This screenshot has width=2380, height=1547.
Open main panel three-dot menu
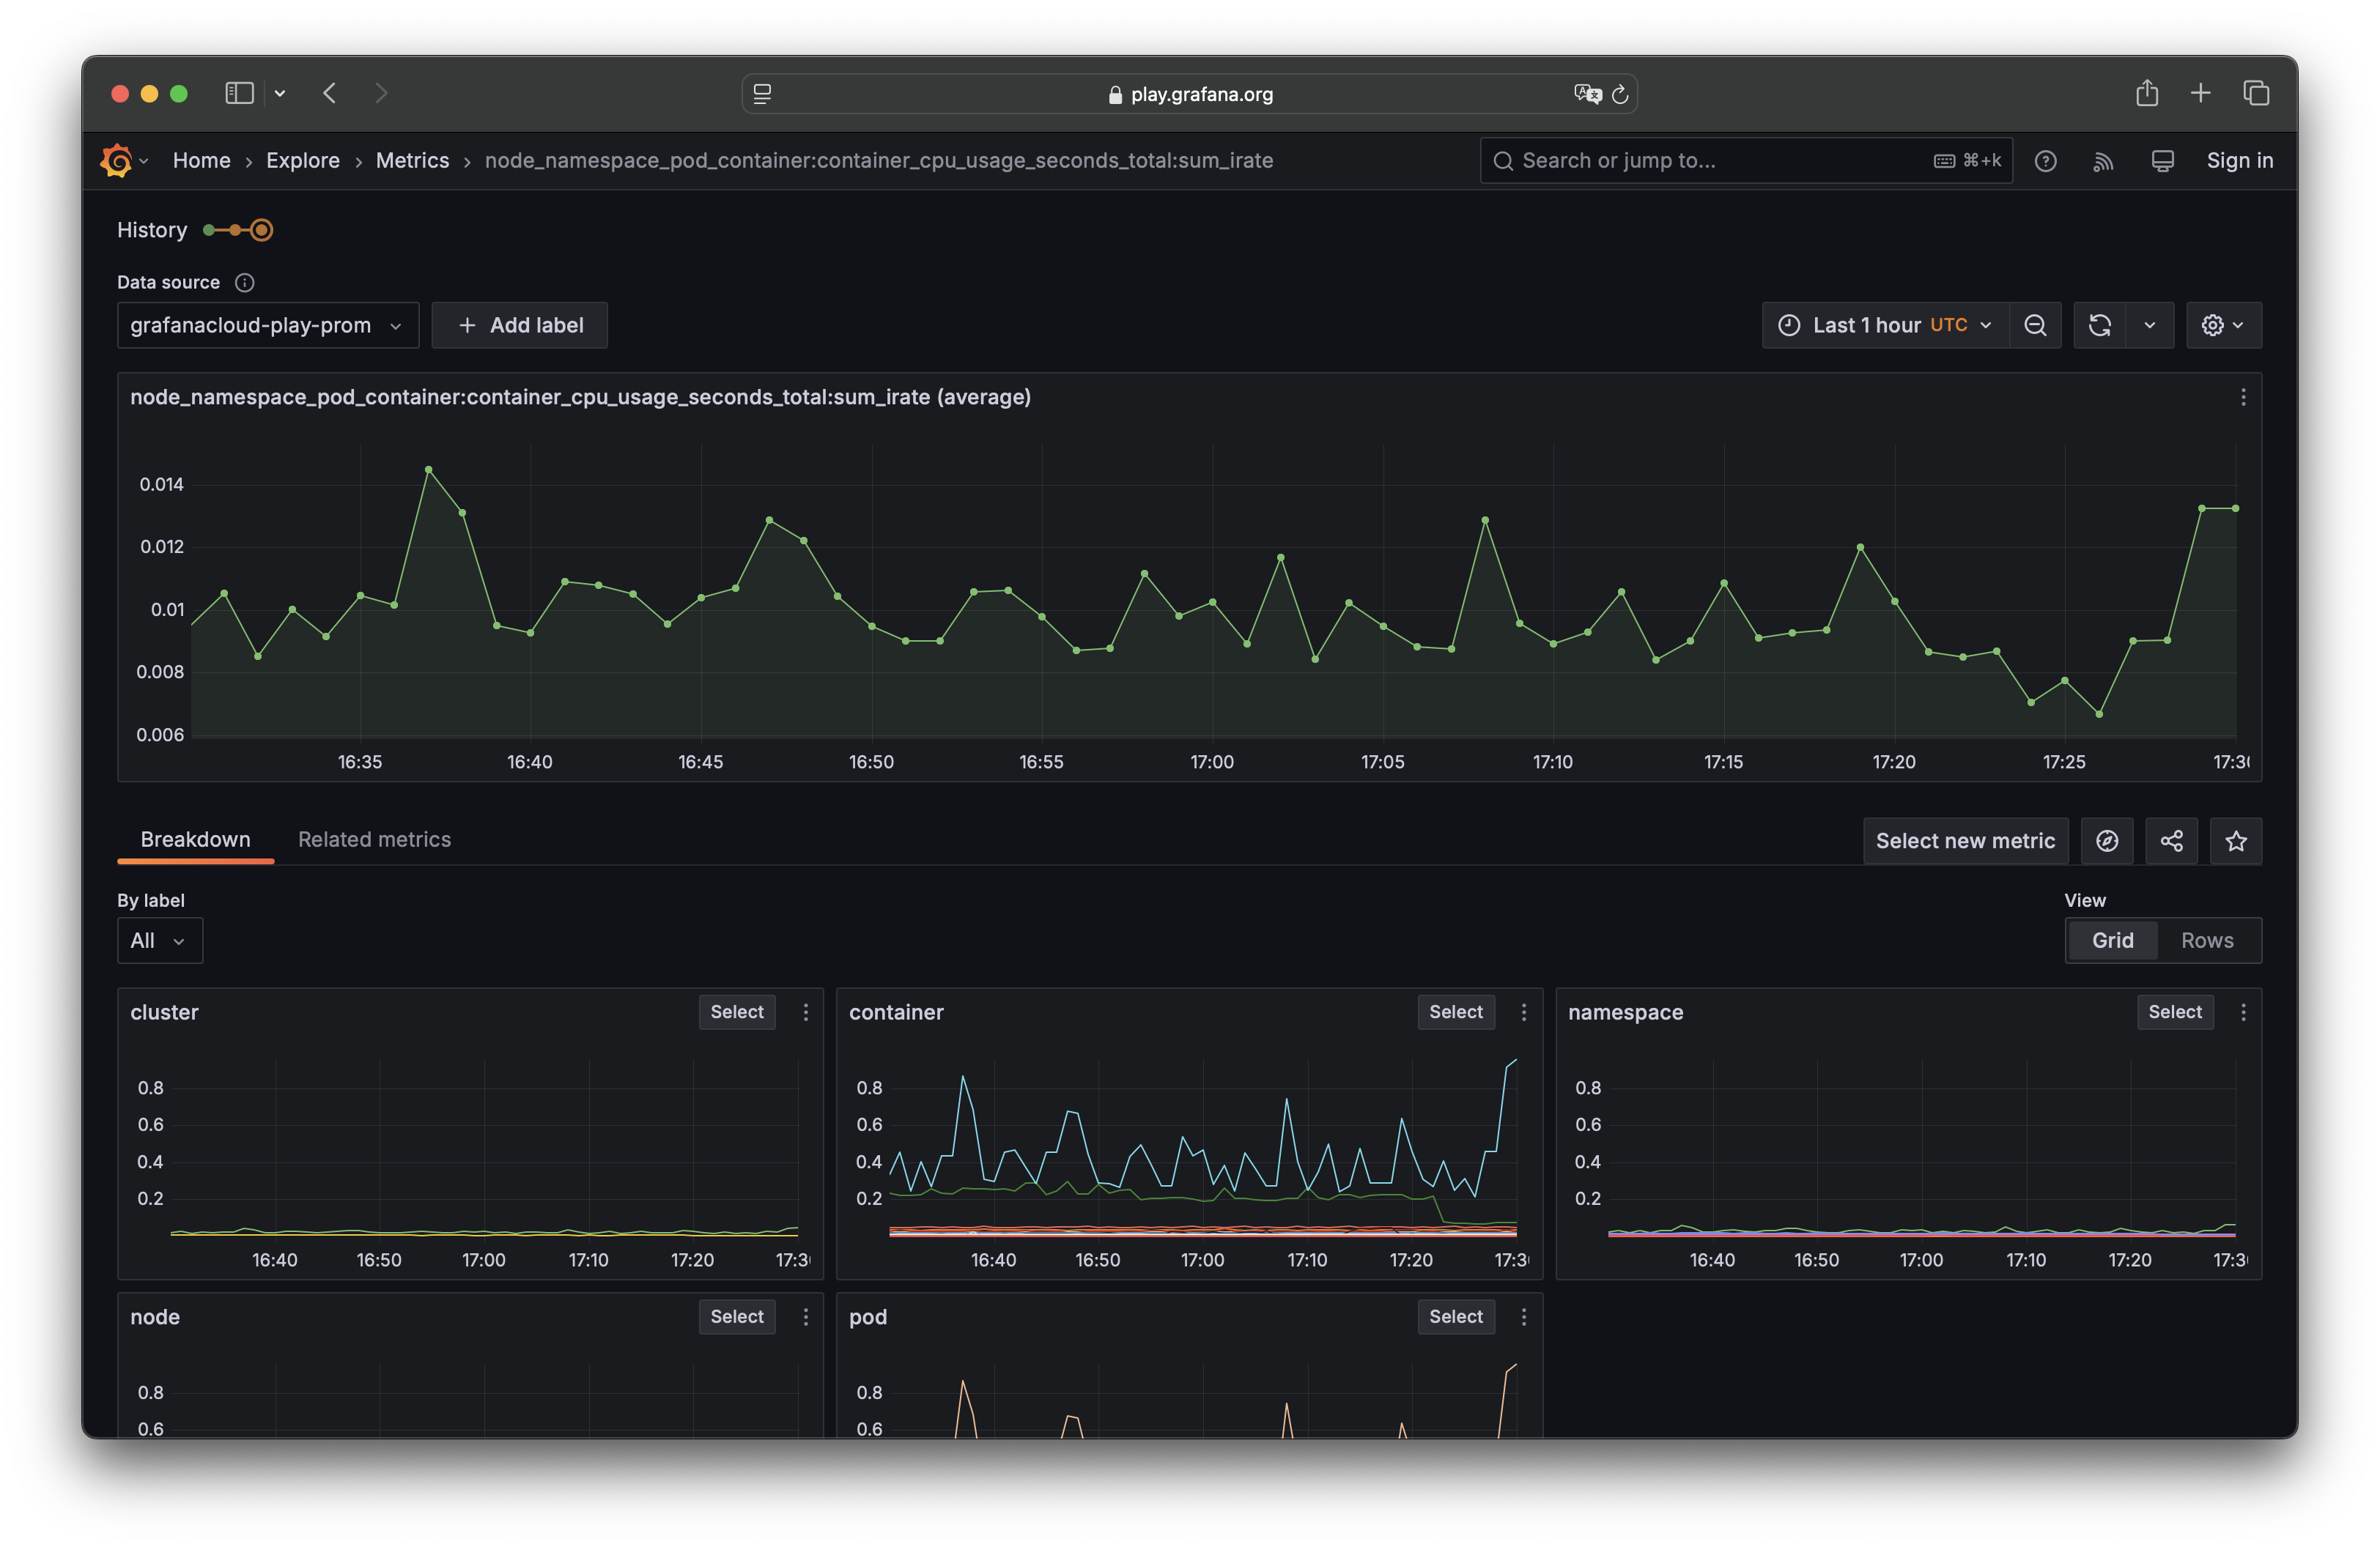point(2243,398)
